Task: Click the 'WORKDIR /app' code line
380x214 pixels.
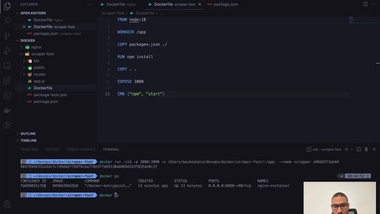Action: coord(132,32)
